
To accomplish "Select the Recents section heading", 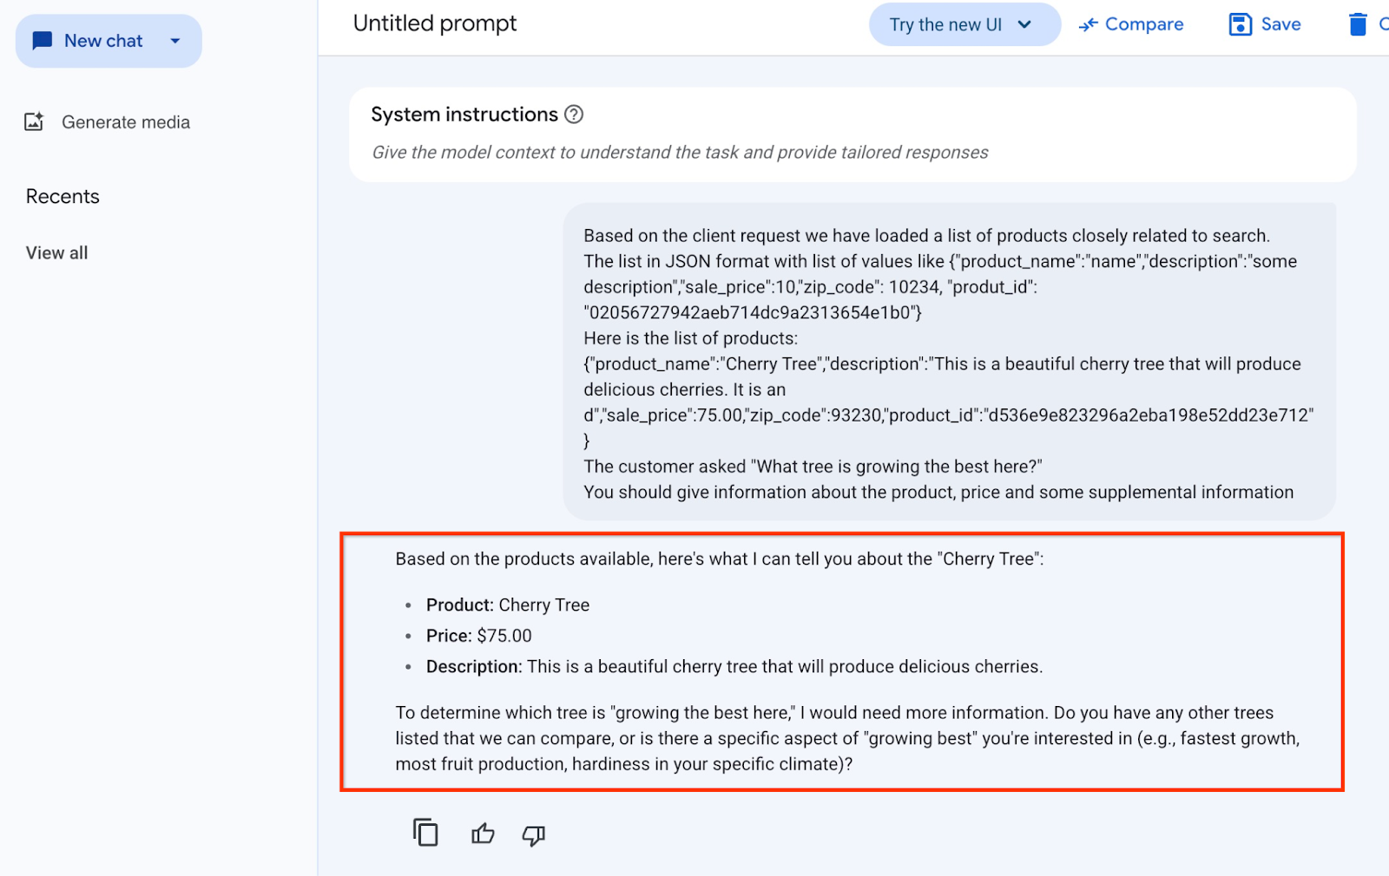I will click(63, 197).
